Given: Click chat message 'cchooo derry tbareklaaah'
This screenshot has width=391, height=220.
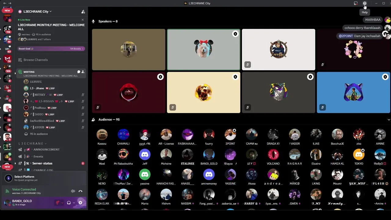Looking at the screenshot, I should 363,28.
